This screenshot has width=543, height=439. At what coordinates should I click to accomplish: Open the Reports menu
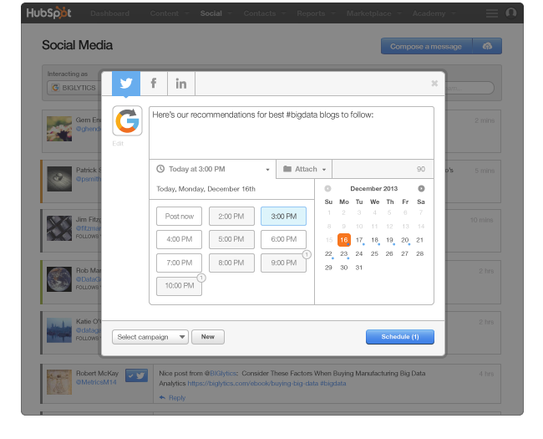pos(313,13)
